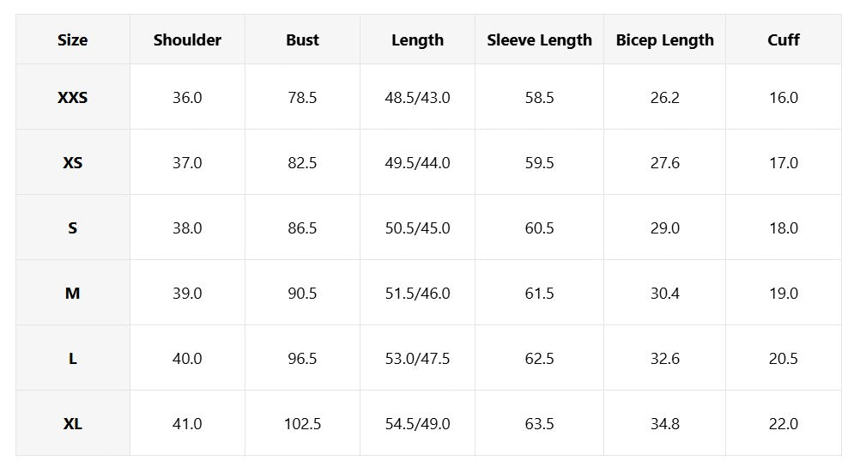Click the Size column header
Screen dimensions: 860x473
click(x=73, y=40)
